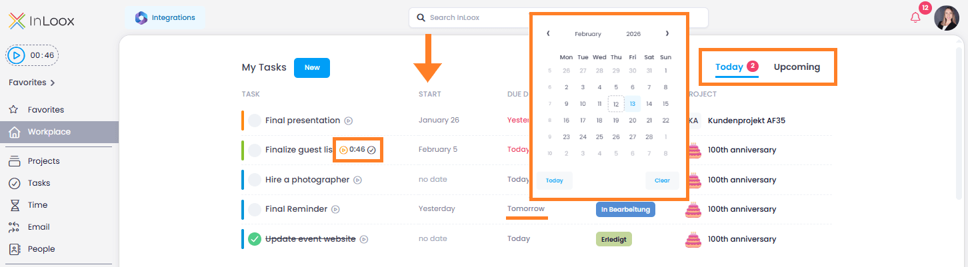Viewport: 968px width, 267px height.
Task: Switch to the Upcoming tab
Action: point(797,67)
